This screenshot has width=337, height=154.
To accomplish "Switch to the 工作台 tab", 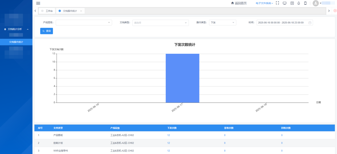I will [x=47, y=11].
